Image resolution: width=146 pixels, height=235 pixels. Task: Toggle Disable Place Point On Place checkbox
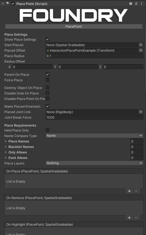tap(47, 99)
